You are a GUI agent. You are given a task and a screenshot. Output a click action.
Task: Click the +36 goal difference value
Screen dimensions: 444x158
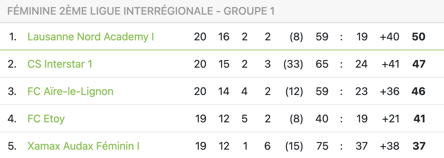(x=389, y=91)
